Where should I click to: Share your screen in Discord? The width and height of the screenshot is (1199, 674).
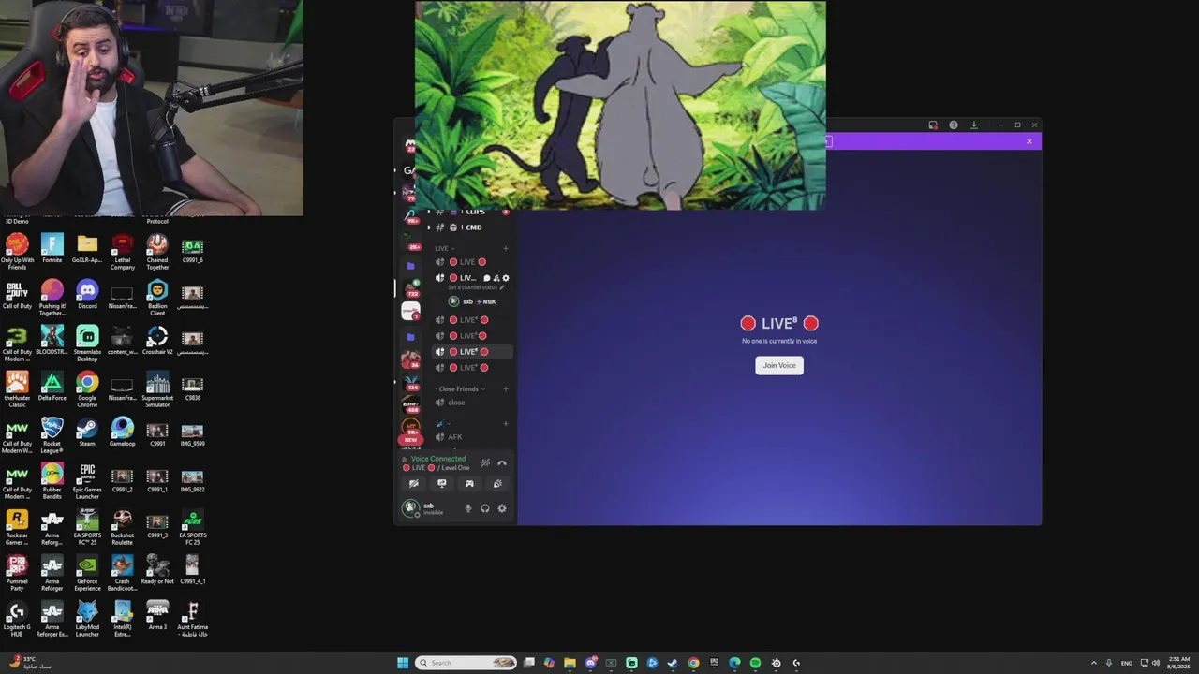pyautogui.click(x=442, y=484)
